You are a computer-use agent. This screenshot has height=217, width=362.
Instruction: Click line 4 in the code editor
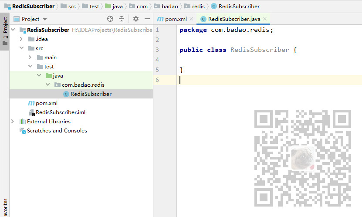[269, 60]
